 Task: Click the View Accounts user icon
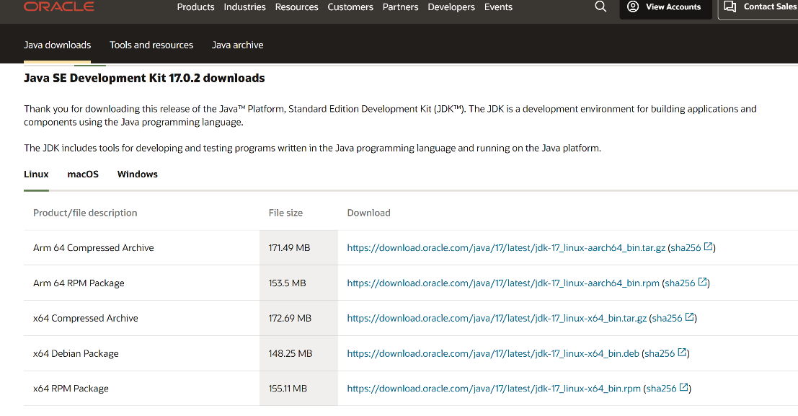[x=633, y=6]
